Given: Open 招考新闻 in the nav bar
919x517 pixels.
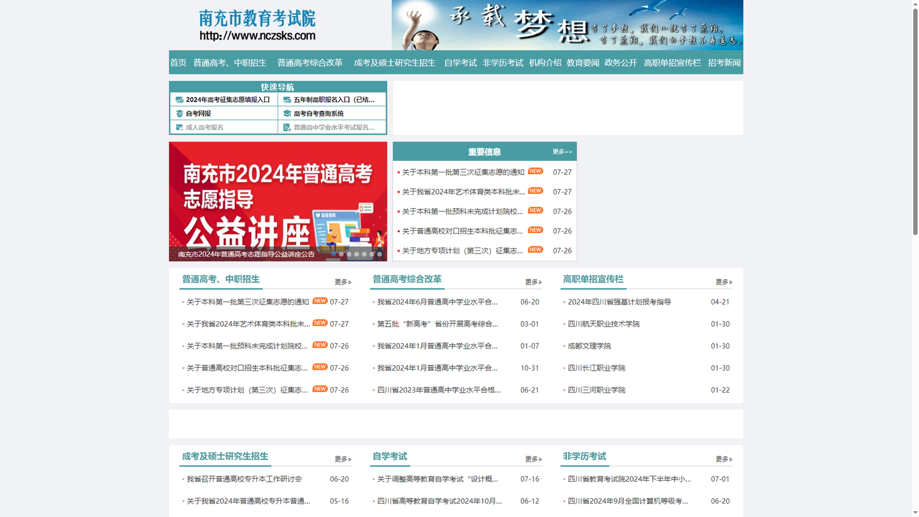Looking at the screenshot, I should click(724, 63).
